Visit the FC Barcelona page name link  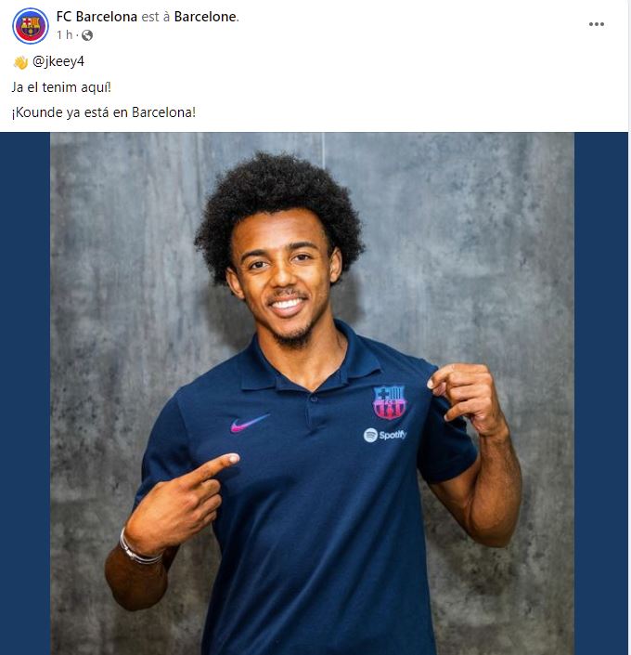(x=97, y=17)
